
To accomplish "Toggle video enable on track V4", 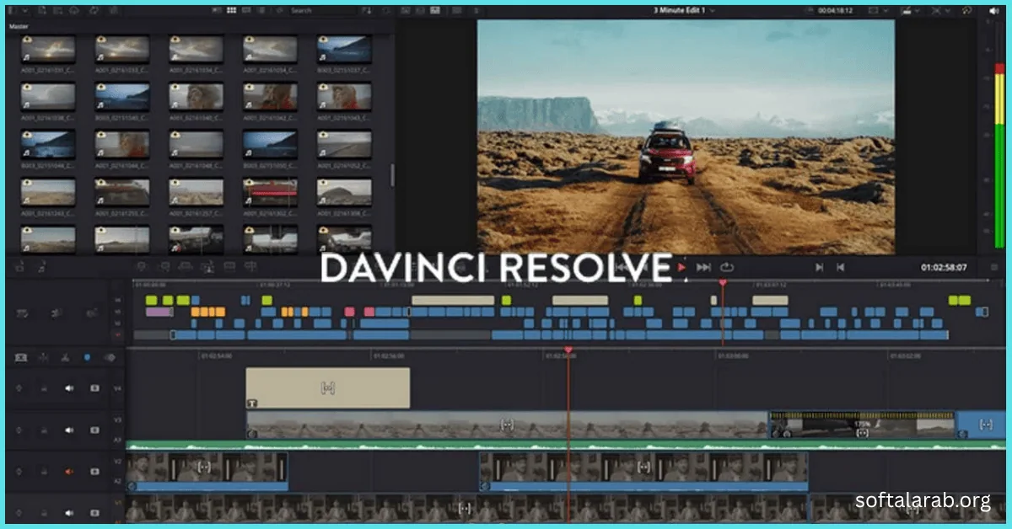I will pyautogui.click(x=94, y=388).
